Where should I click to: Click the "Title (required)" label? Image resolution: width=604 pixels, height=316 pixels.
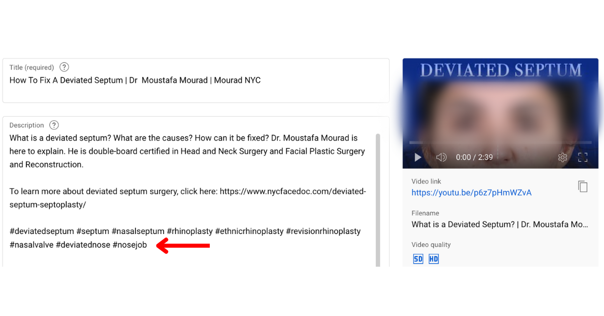click(x=32, y=67)
